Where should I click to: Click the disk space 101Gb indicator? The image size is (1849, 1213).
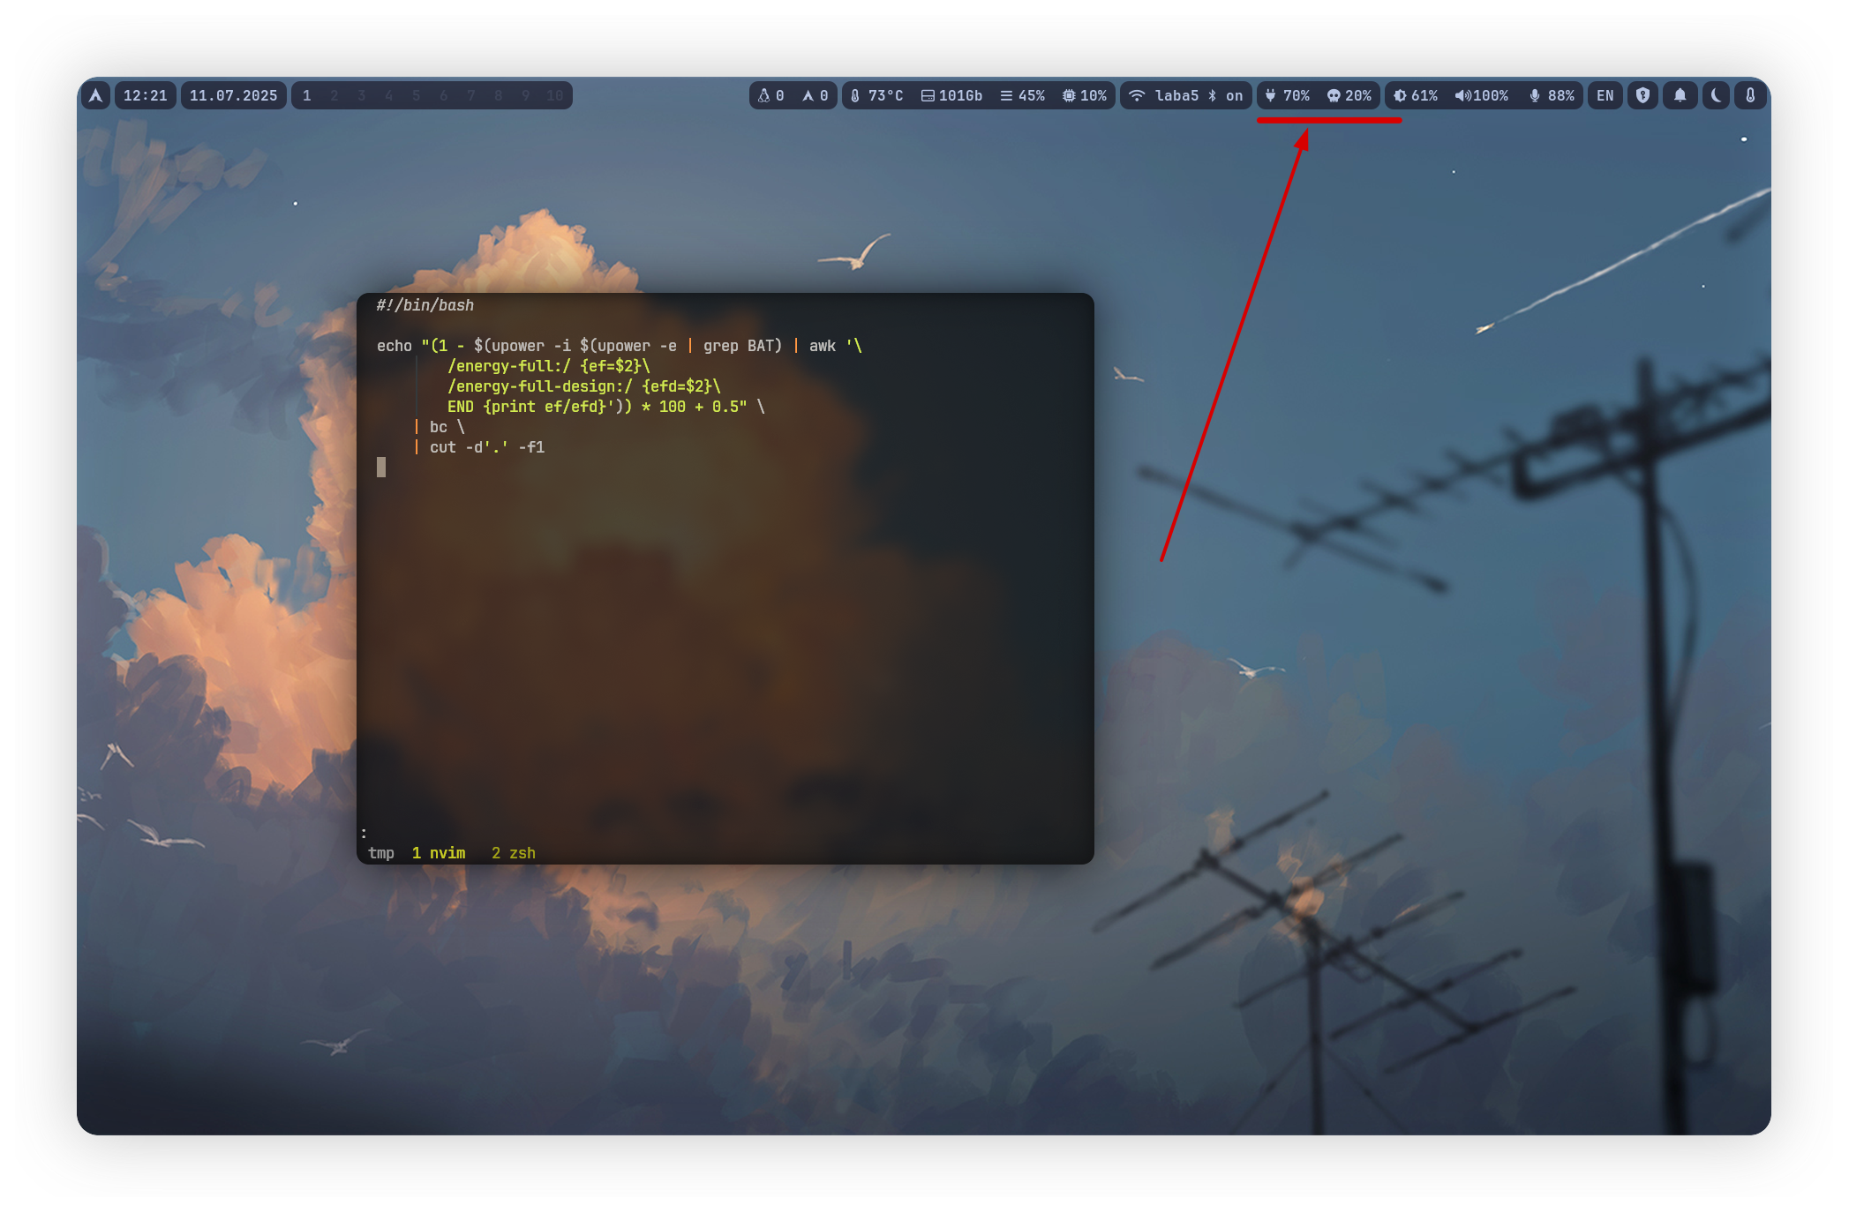pos(951,95)
